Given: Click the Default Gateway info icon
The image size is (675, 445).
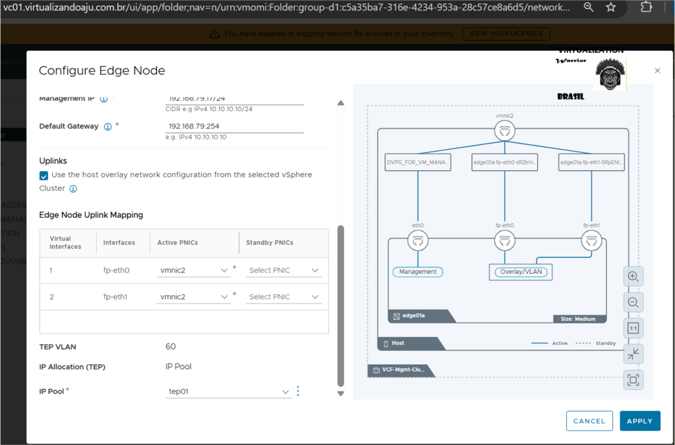Looking at the screenshot, I should [107, 126].
